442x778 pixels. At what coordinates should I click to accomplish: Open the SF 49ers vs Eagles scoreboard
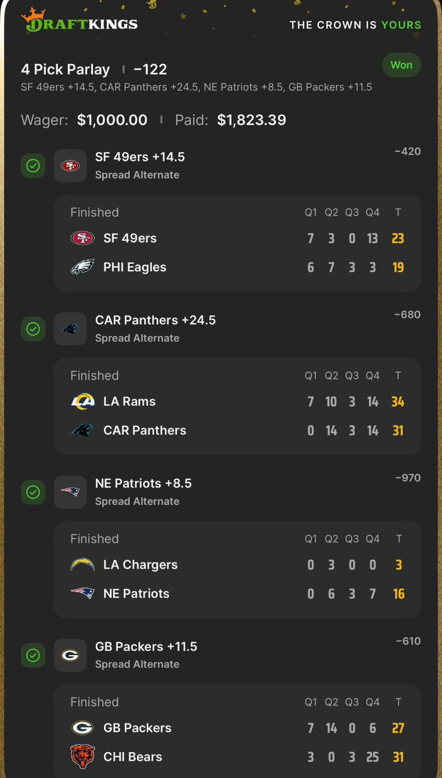[237, 243]
